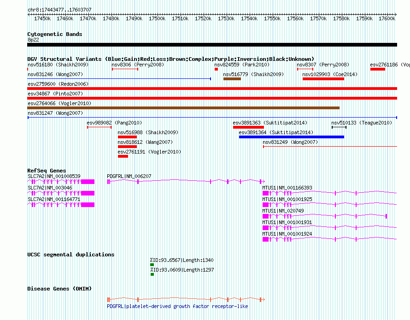Viewport: 410px width, 320px height.
Task: Select the MTUS1 NM_020749 transcript
Action: click(324, 216)
